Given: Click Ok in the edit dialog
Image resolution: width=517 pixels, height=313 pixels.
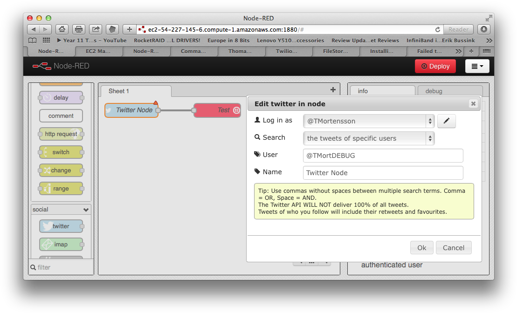Looking at the screenshot, I should tap(421, 248).
